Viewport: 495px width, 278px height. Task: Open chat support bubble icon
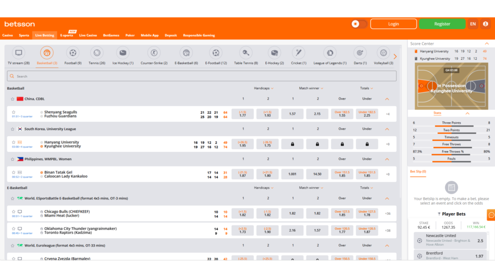491,215
